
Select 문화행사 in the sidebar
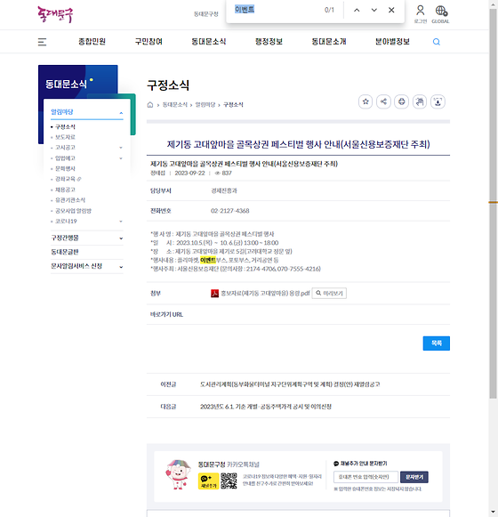[65, 169]
